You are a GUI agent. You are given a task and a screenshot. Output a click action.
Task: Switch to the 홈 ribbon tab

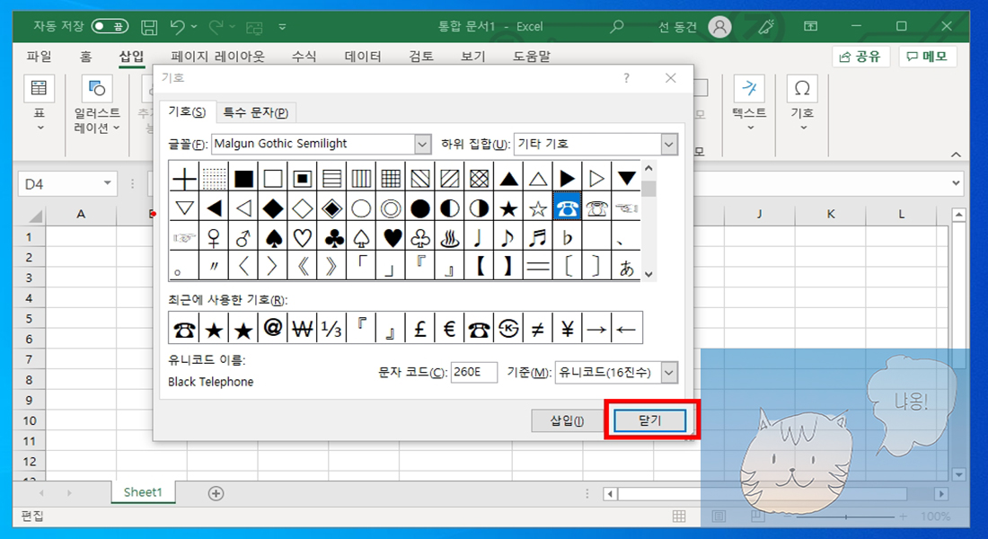[85, 56]
